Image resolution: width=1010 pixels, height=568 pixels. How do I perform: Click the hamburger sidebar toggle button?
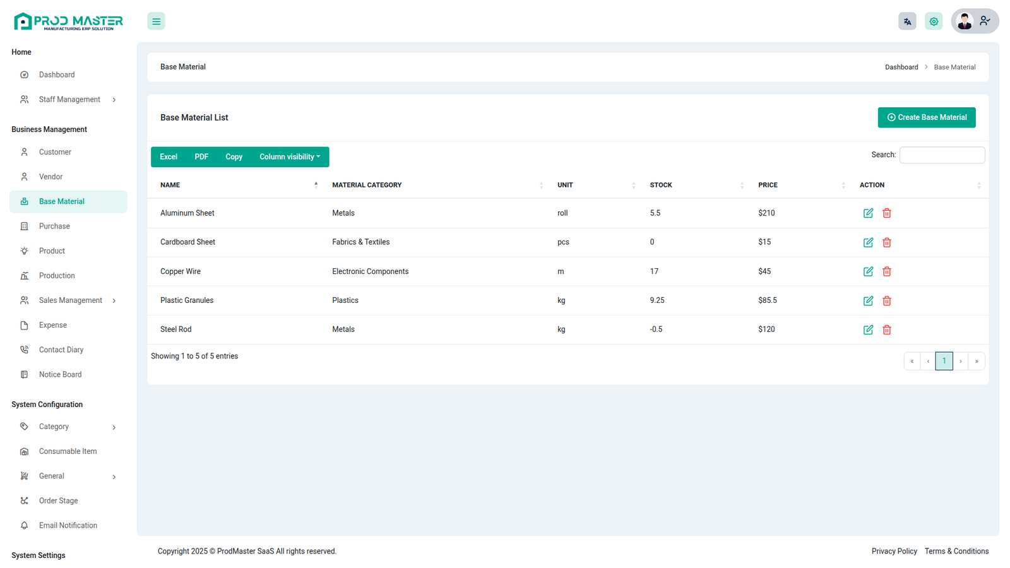click(156, 21)
